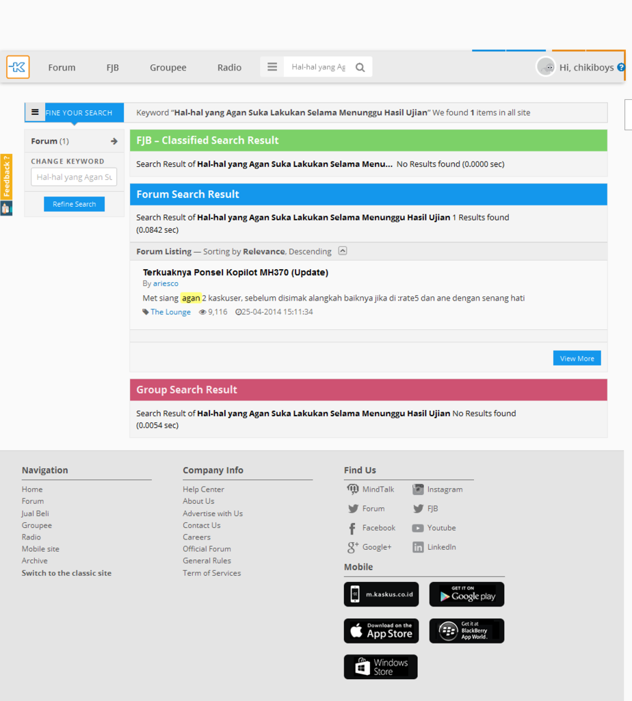
Task: Open the Help Center link
Action: click(x=203, y=489)
